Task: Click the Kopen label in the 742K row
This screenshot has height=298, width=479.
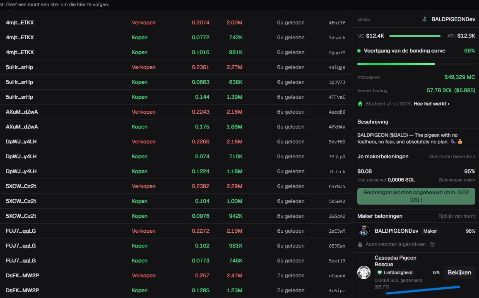Action: coord(140,38)
